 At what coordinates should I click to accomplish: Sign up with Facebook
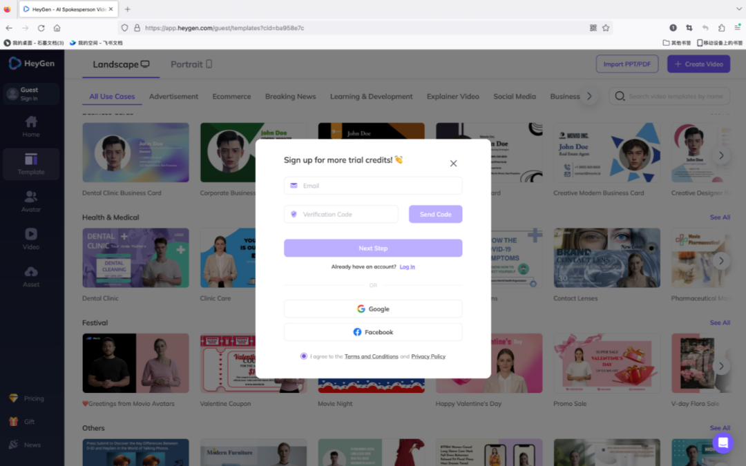tap(373, 332)
